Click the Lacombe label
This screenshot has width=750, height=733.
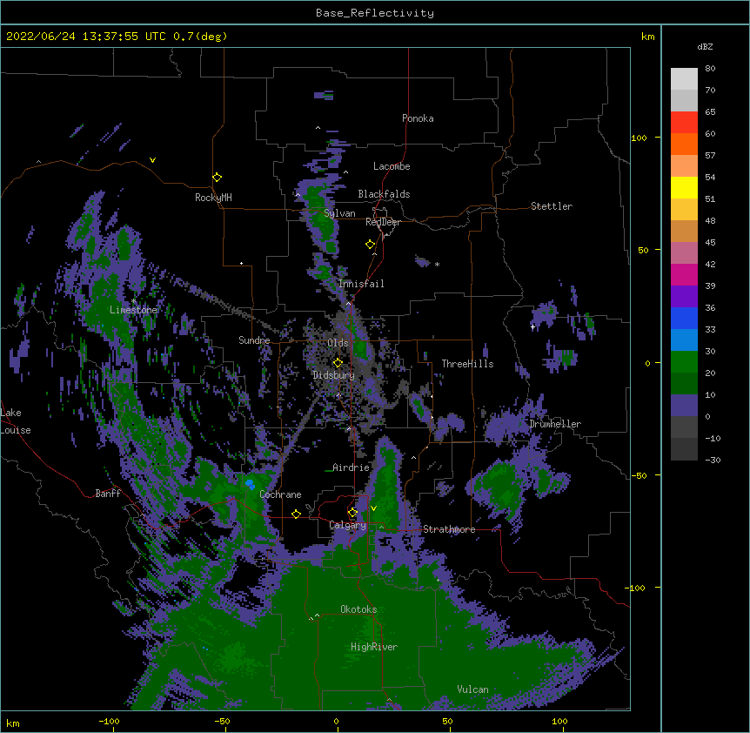pos(392,166)
